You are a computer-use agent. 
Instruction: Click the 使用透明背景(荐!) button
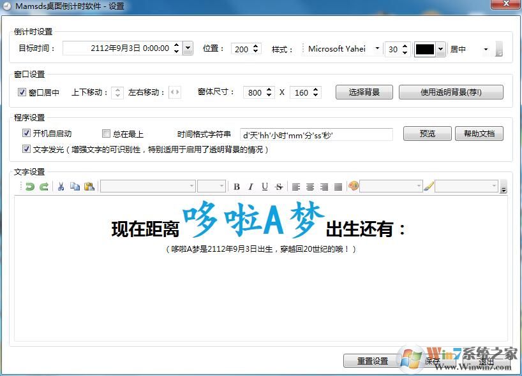click(x=451, y=92)
